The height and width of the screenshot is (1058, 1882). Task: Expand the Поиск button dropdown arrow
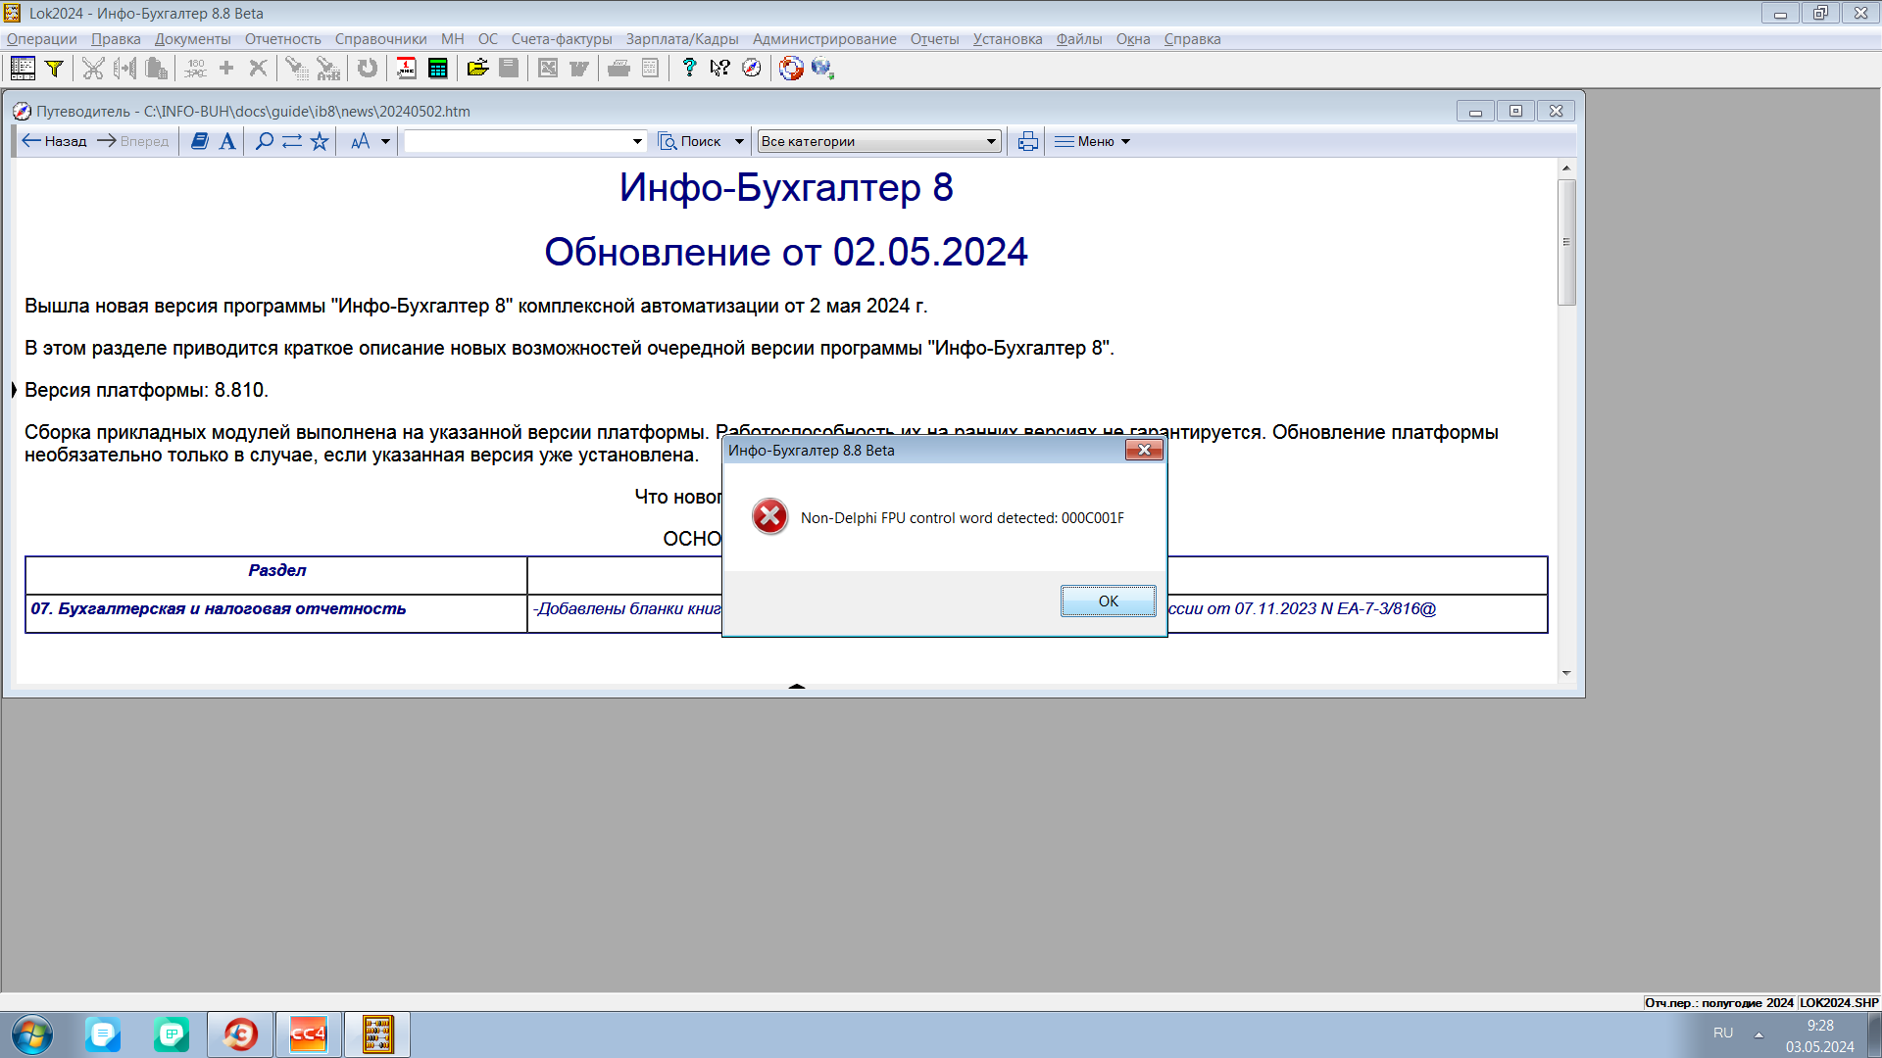(739, 141)
